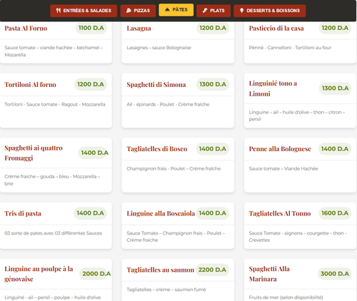357x301 pixels.
Task: Click 'Tagliatelles – crème – saumon fumé' text
Action: click(x=166, y=290)
